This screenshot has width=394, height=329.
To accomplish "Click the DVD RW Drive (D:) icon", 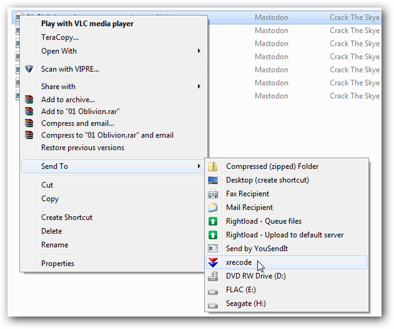I will tap(213, 276).
